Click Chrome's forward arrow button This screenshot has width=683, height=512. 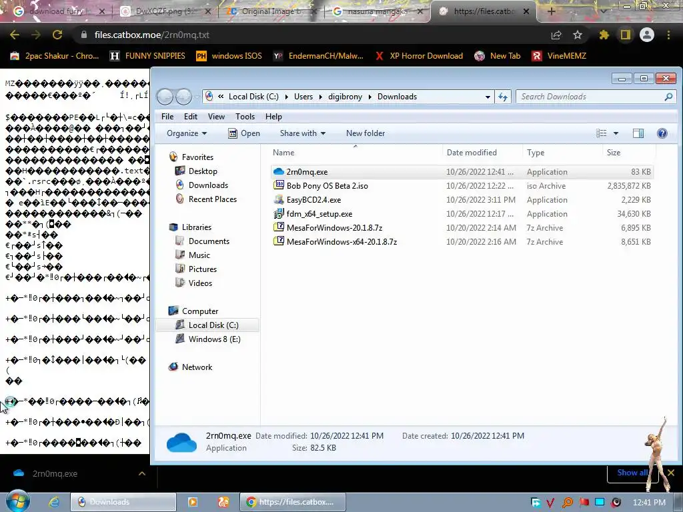[x=36, y=35]
